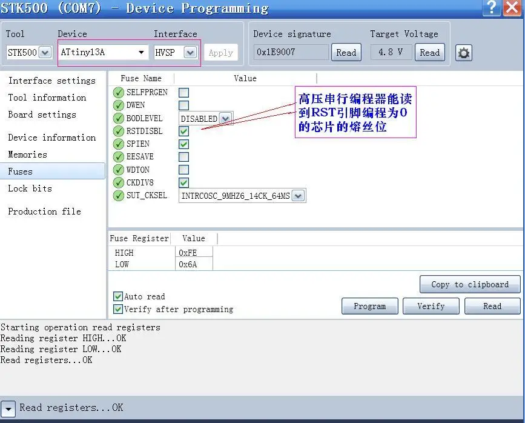Click the green check icon beside RSTDISBL

click(x=119, y=131)
